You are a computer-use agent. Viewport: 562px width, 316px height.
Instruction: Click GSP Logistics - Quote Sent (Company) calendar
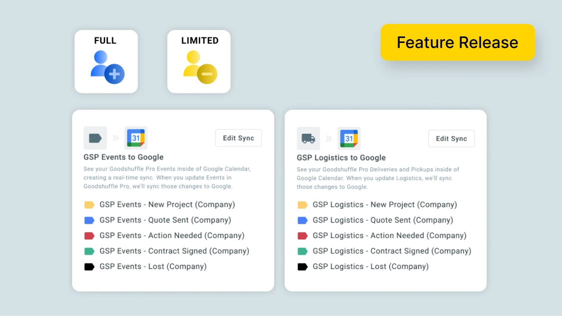pyautogui.click(x=383, y=220)
